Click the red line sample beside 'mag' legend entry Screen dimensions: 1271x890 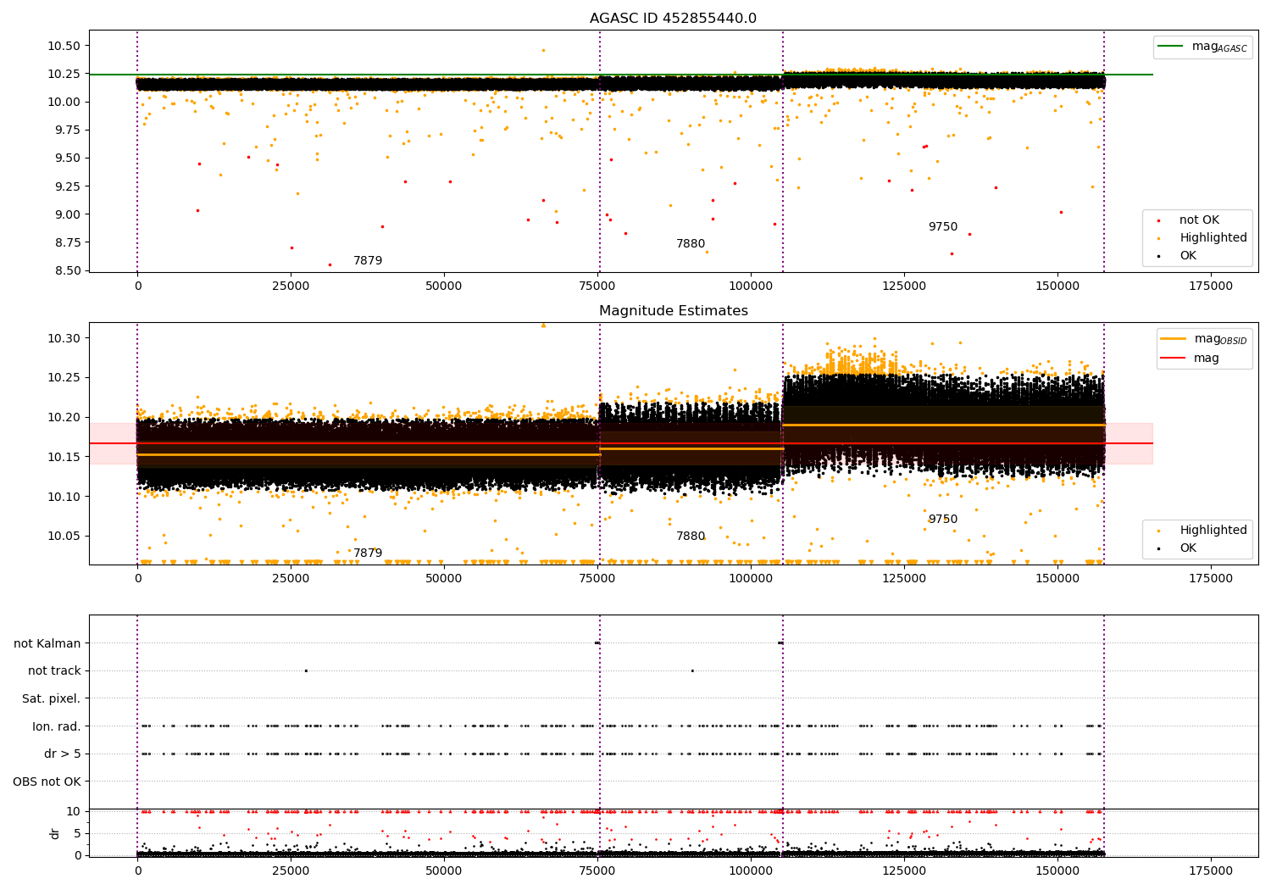1174,358
